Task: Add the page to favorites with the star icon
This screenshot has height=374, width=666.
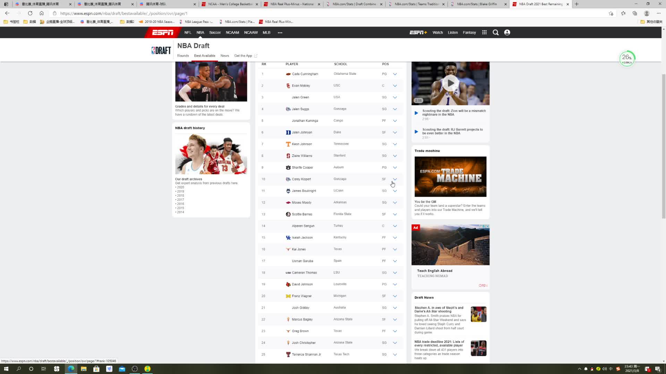Action: (611, 13)
